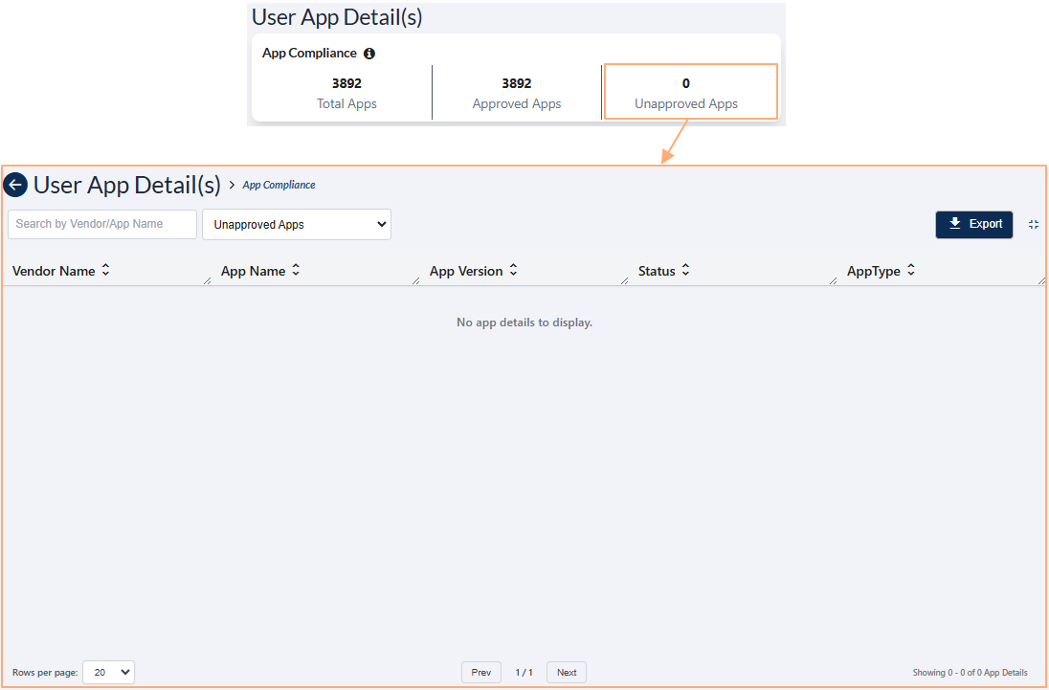
Task: Click the exit fullscreen icon beside Export
Action: [x=1034, y=224]
